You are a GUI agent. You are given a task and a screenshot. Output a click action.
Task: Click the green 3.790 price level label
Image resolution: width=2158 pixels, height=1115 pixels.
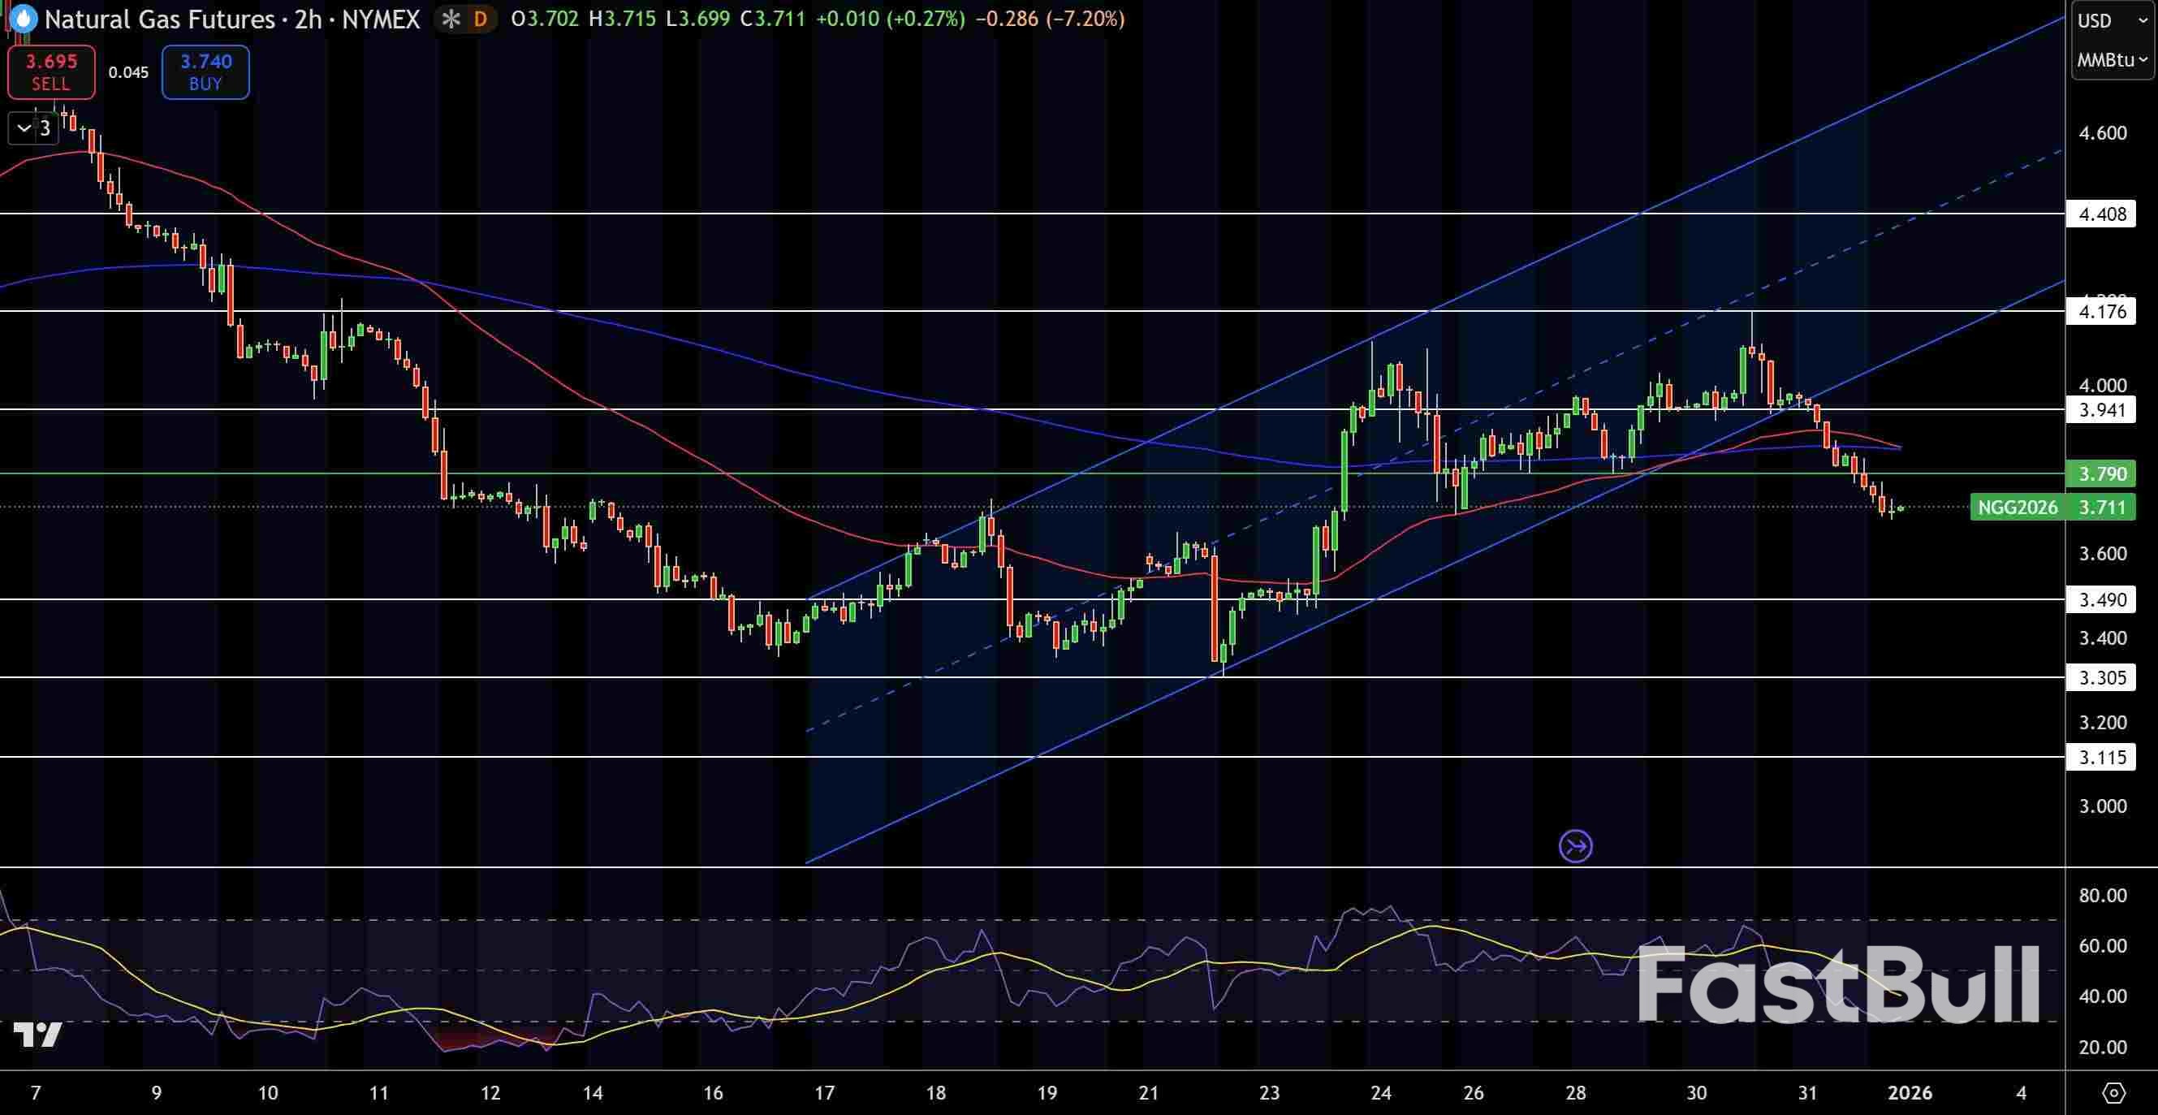(2103, 474)
